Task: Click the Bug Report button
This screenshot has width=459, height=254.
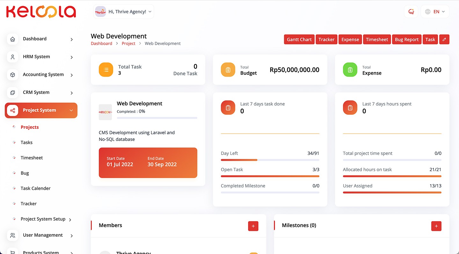Action: [406, 40]
